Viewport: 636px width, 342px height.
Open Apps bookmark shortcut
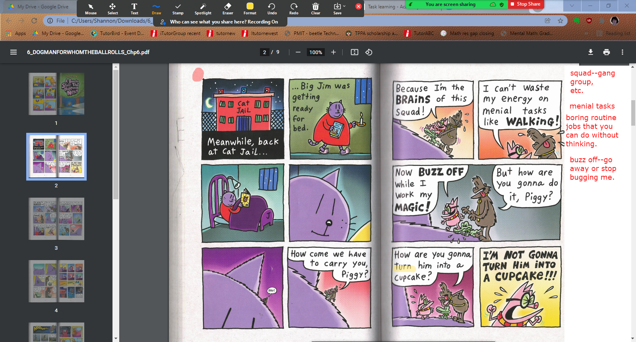click(x=16, y=33)
